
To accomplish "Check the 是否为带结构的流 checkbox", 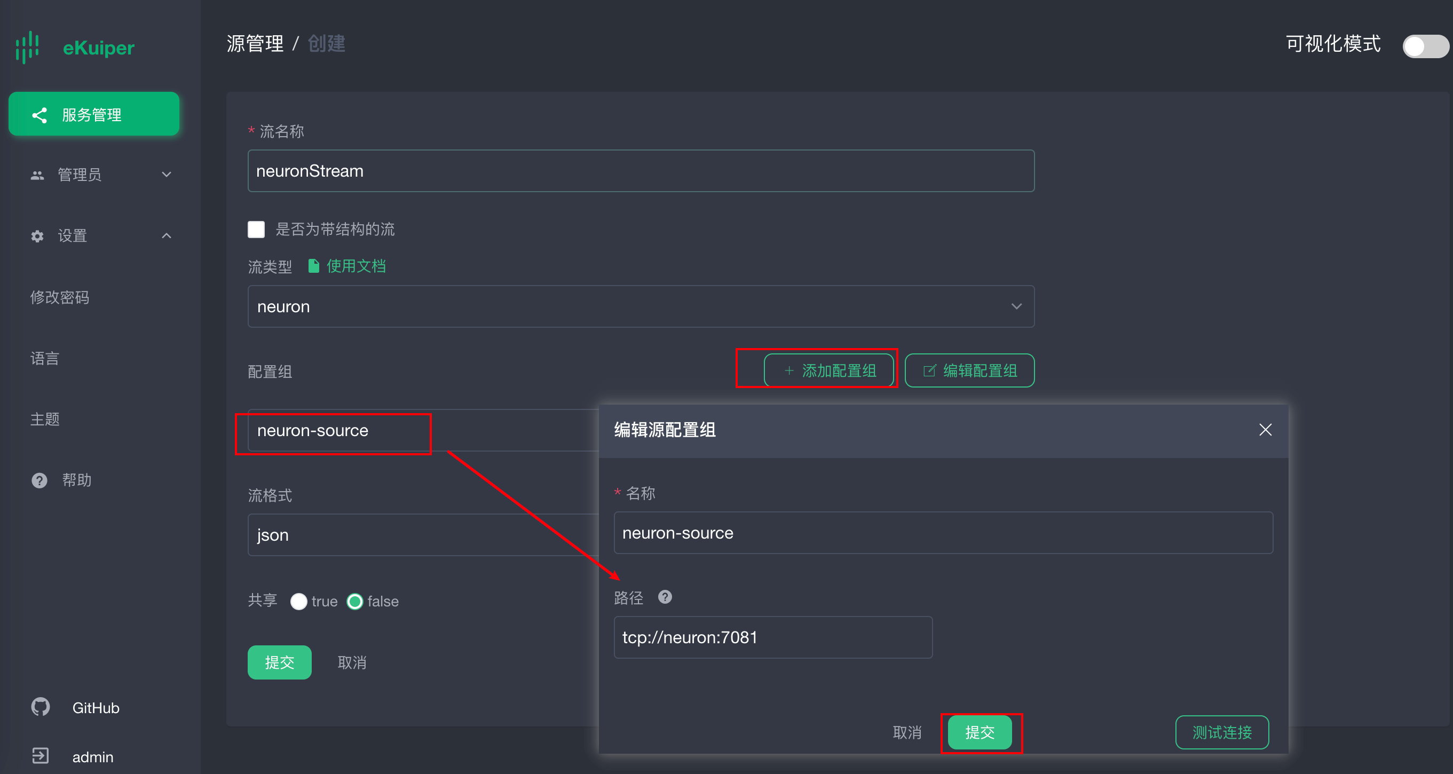I will [256, 229].
